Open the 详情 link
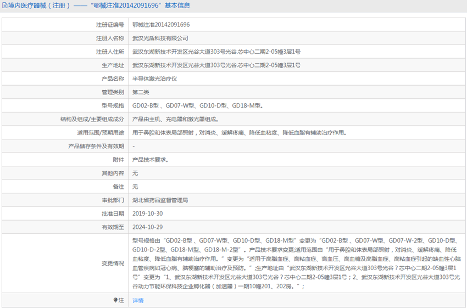The image size is (467, 308). coord(138,300)
